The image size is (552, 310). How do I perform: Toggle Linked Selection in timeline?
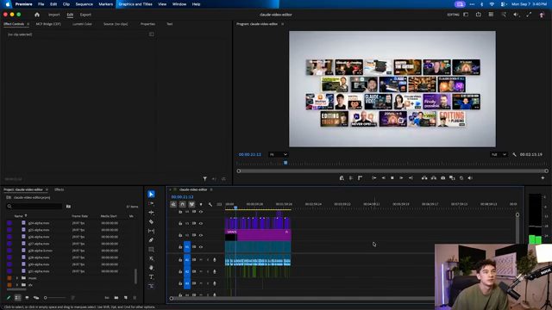[x=191, y=204]
